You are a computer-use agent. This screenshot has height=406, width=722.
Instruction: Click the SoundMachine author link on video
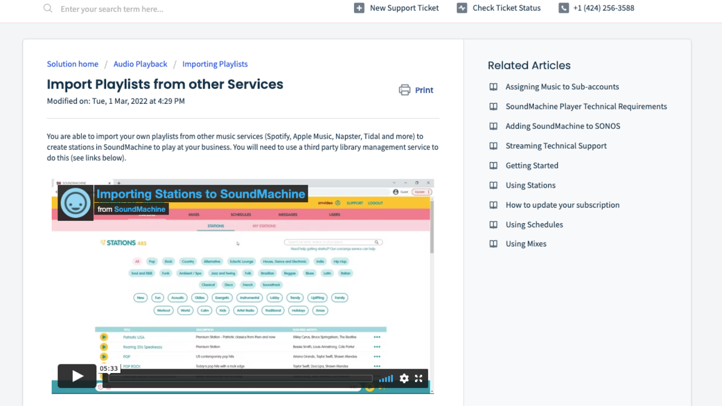click(x=139, y=209)
